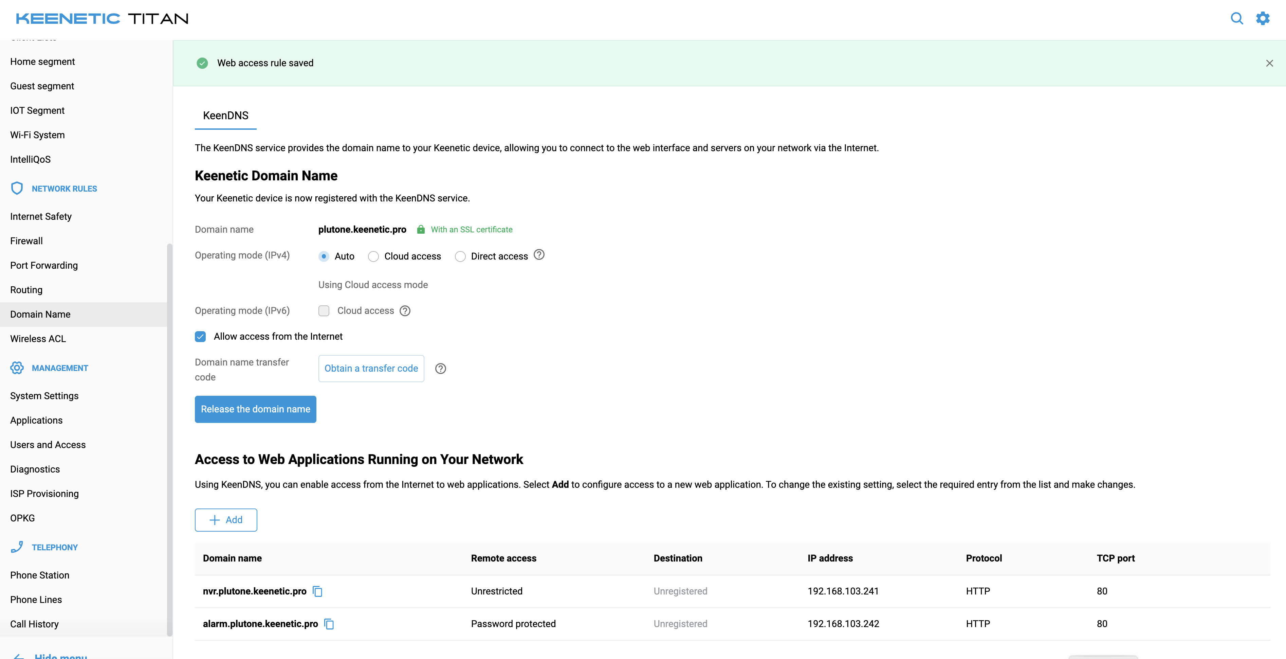Click the Obtain a transfer code button

(x=371, y=369)
